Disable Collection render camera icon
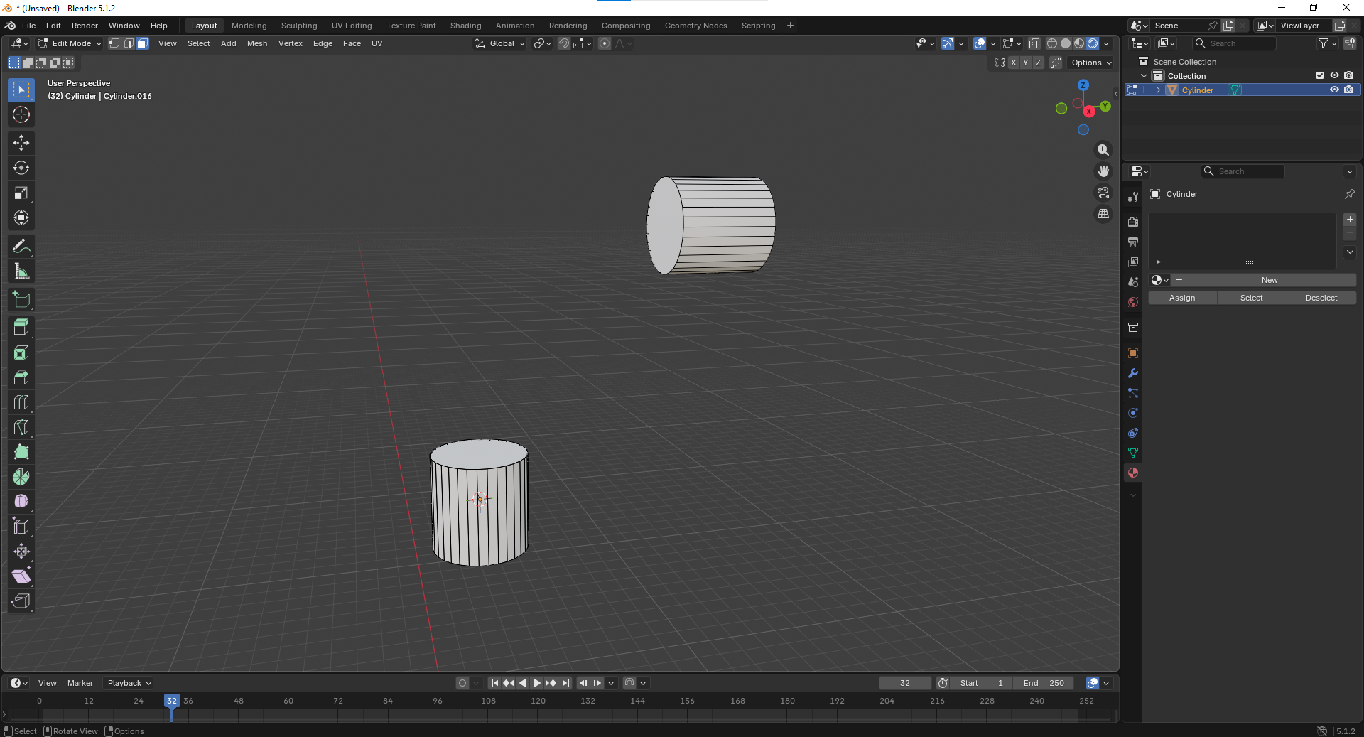Screen dimensions: 1364x737 (1348, 75)
